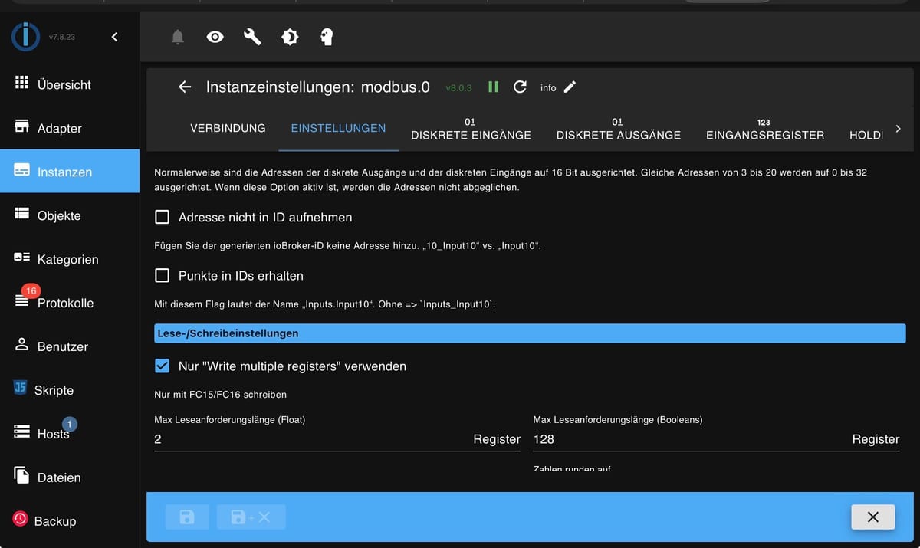Enable 'Adresse nicht in ID aufnehmen' checkbox
Viewport: 920px width, 548px height.
click(x=162, y=217)
